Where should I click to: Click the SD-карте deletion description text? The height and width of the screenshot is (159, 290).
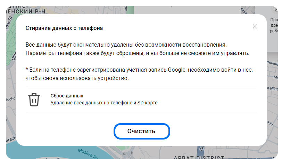pyautogui.click(x=105, y=103)
